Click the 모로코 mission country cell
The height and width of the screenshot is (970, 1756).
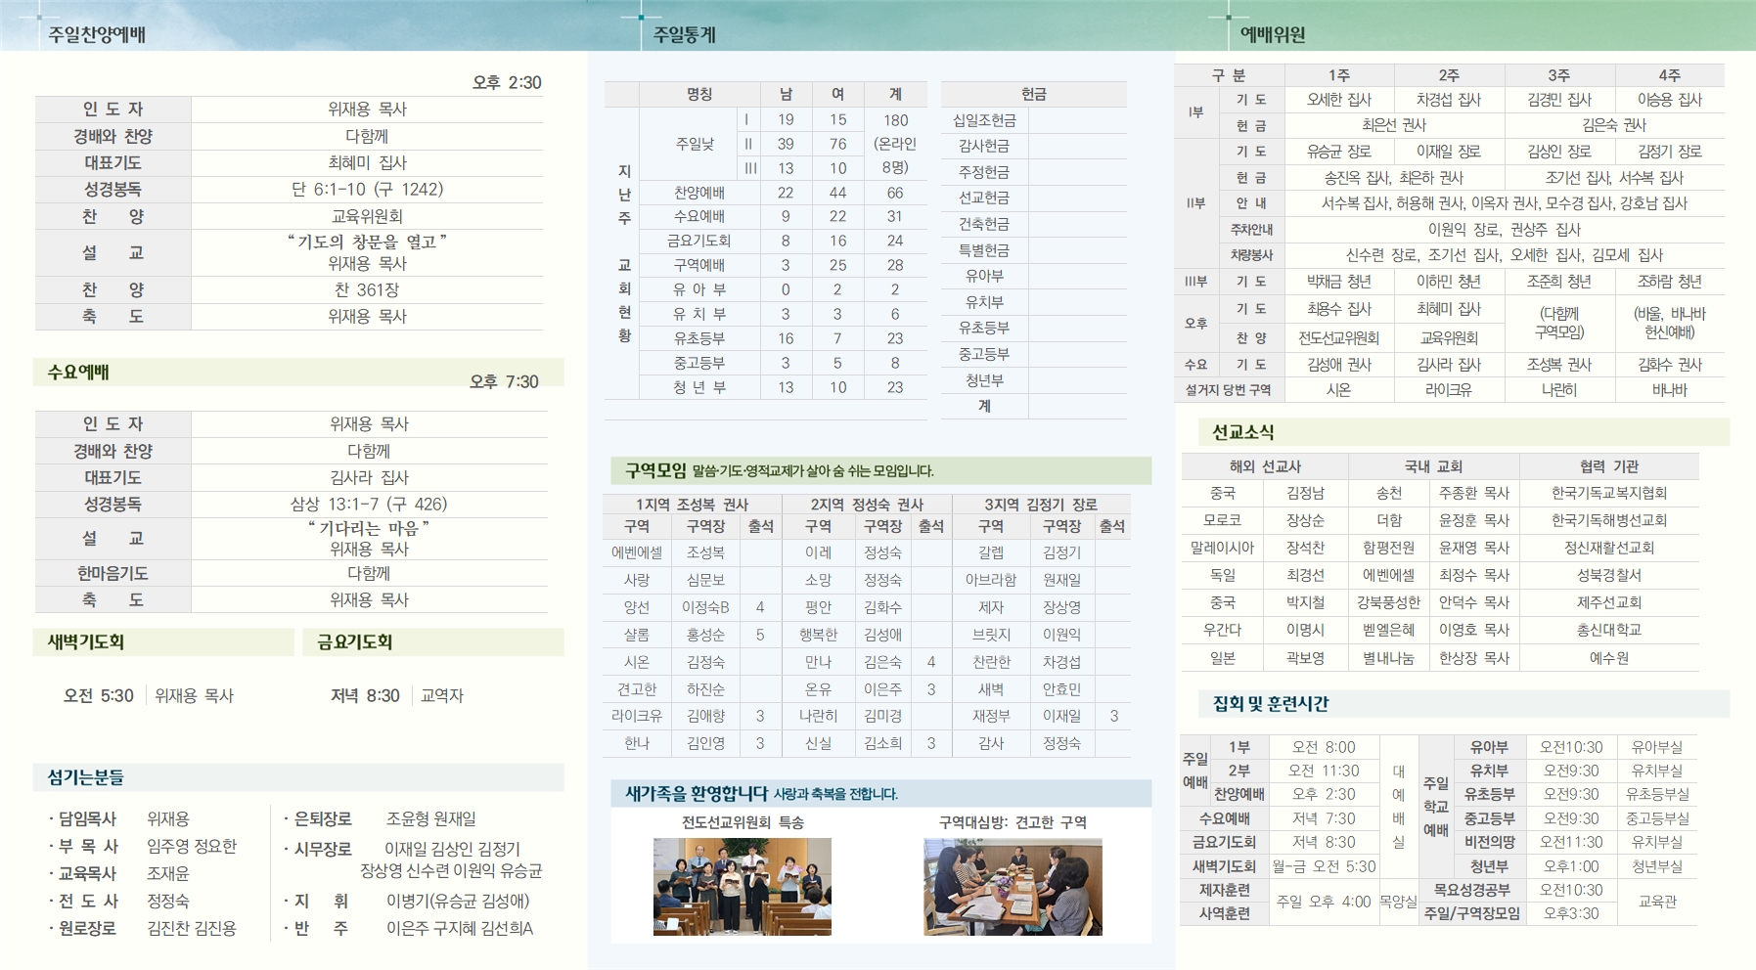1223,520
